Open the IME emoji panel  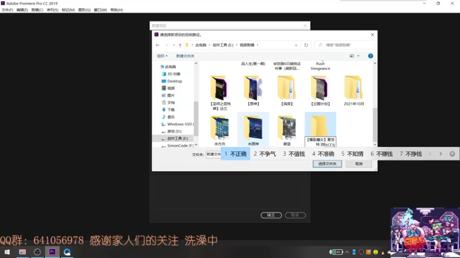(x=453, y=154)
